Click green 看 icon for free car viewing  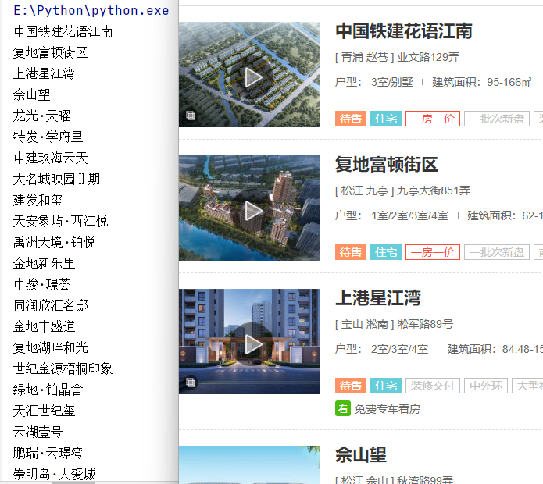[x=343, y=408]
